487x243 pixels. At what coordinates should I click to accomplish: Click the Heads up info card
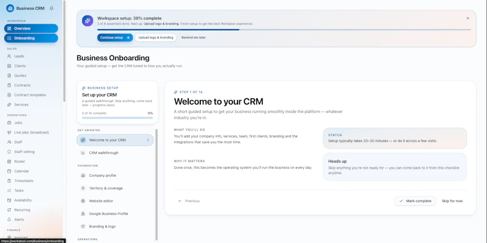(394, 166)
